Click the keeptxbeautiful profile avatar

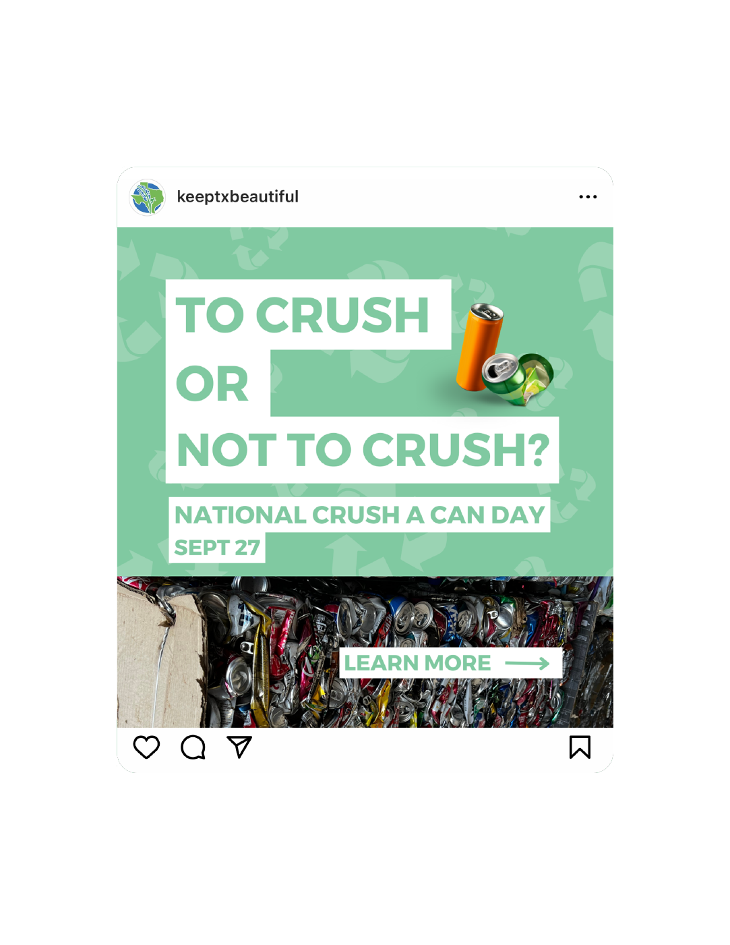(148, 197)
